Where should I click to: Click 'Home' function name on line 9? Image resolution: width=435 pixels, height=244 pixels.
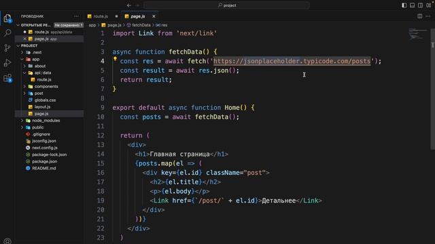[232, 108]
